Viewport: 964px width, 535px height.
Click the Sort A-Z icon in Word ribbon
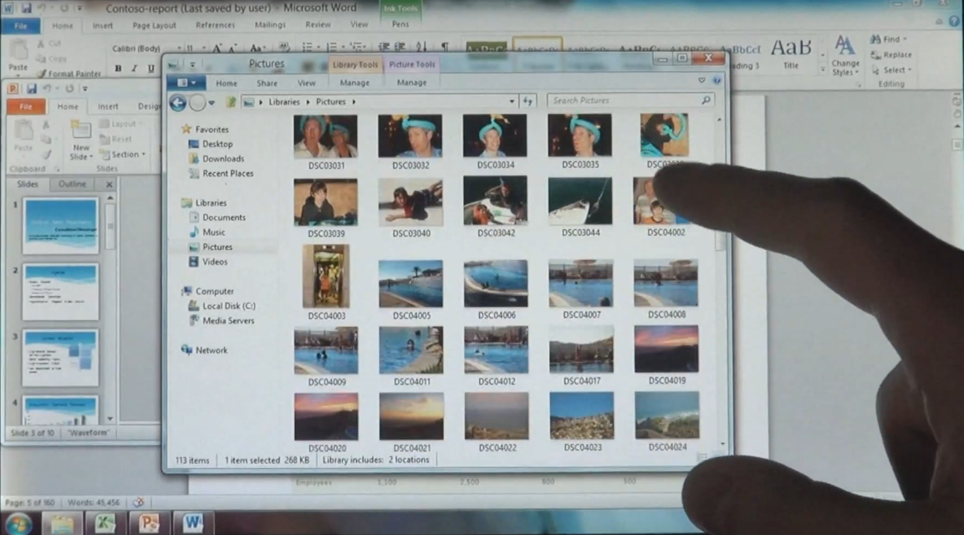point(420,48)
